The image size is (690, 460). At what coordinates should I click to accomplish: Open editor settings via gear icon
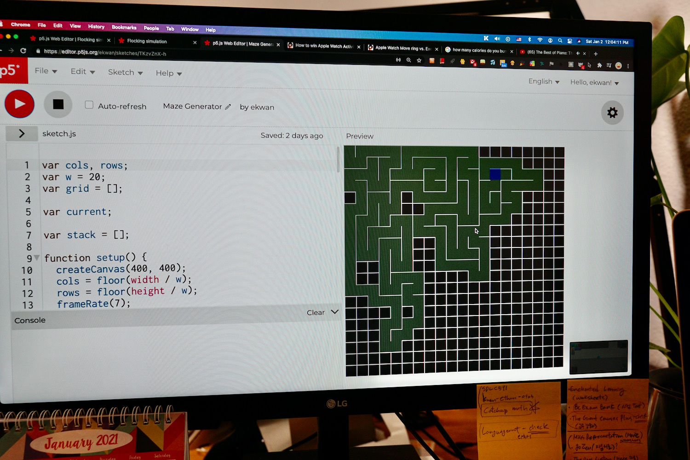click(x=612, y=113)
